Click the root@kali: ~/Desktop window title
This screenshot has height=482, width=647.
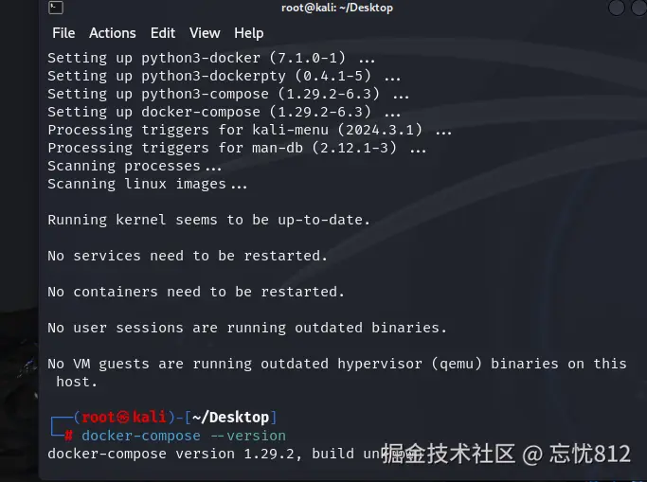point(336,9)
